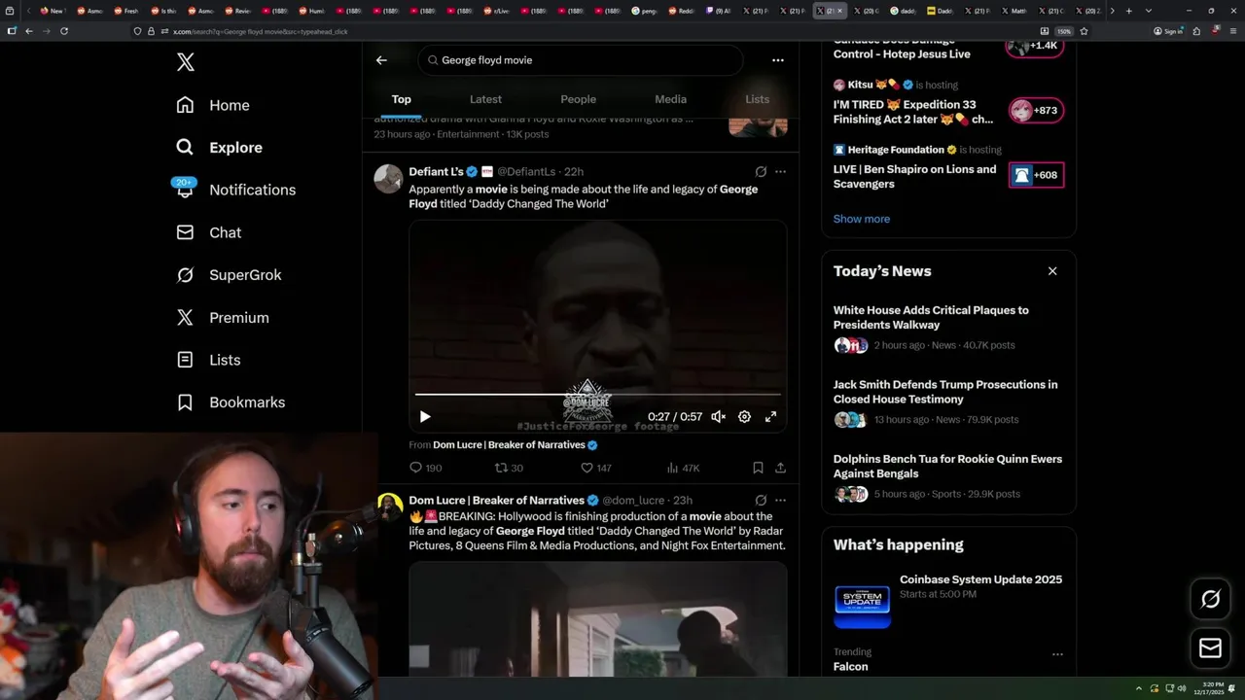1245x700 pixels.
Task: Close the Today's News panel
Action: pos(1052,271)
